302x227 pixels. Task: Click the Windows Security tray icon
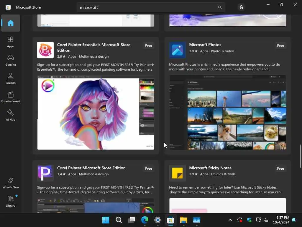(249, 220)
